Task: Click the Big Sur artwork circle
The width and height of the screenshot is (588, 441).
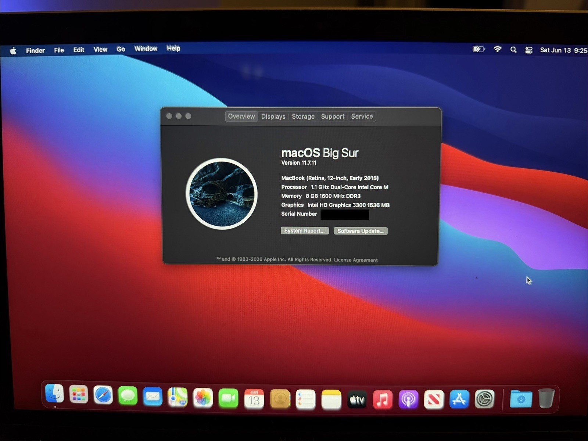Action: tap(222, 194)
